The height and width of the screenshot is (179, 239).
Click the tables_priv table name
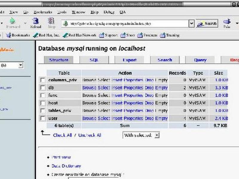click(x=60, y=111)
